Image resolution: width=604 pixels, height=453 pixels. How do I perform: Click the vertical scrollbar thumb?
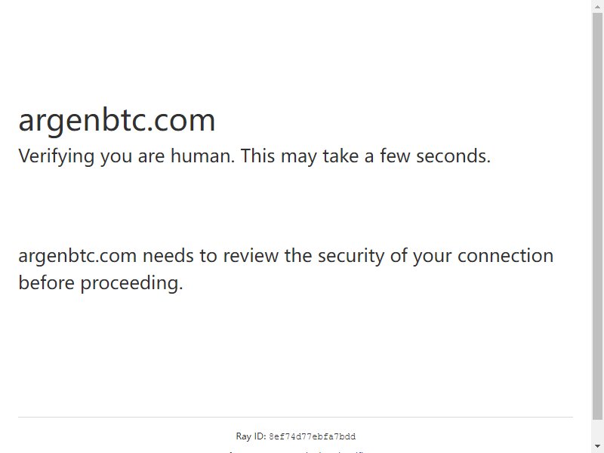(597, 216)
